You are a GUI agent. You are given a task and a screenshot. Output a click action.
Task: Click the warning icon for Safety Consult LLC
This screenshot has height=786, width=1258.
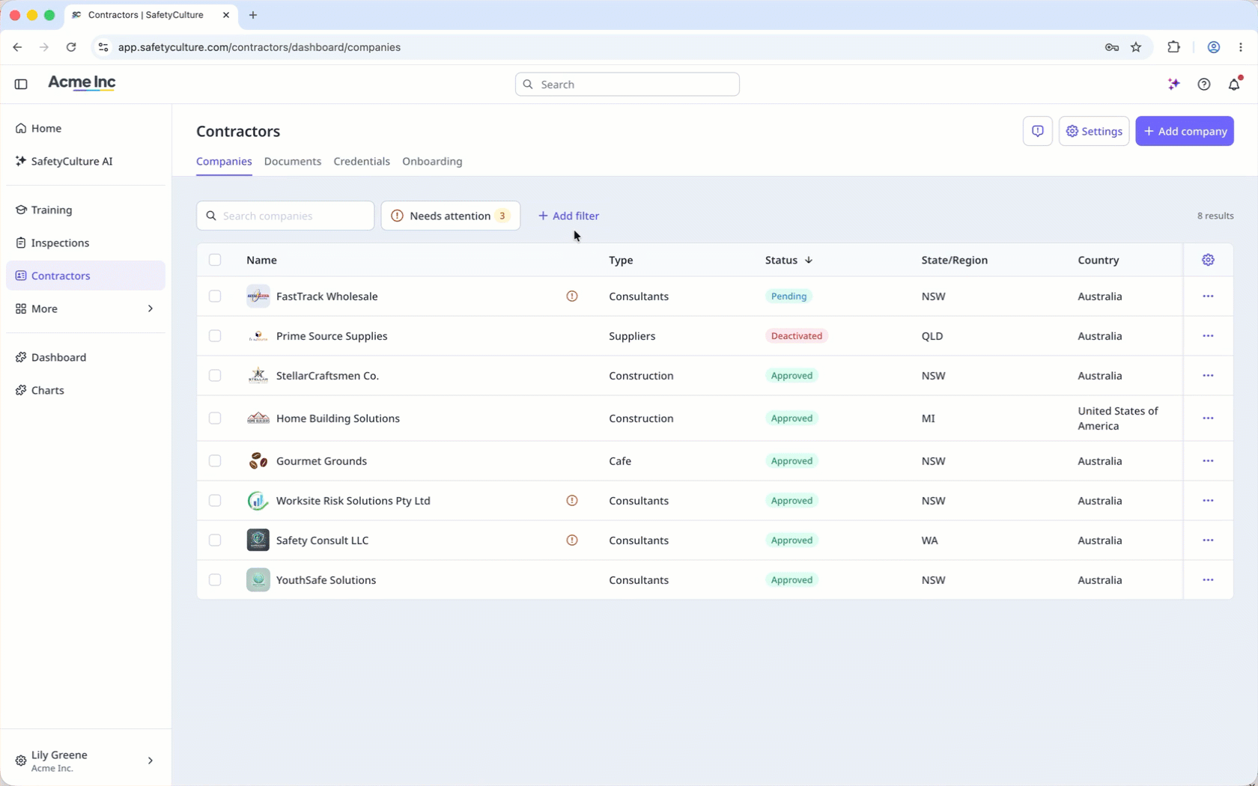[572, 540]
